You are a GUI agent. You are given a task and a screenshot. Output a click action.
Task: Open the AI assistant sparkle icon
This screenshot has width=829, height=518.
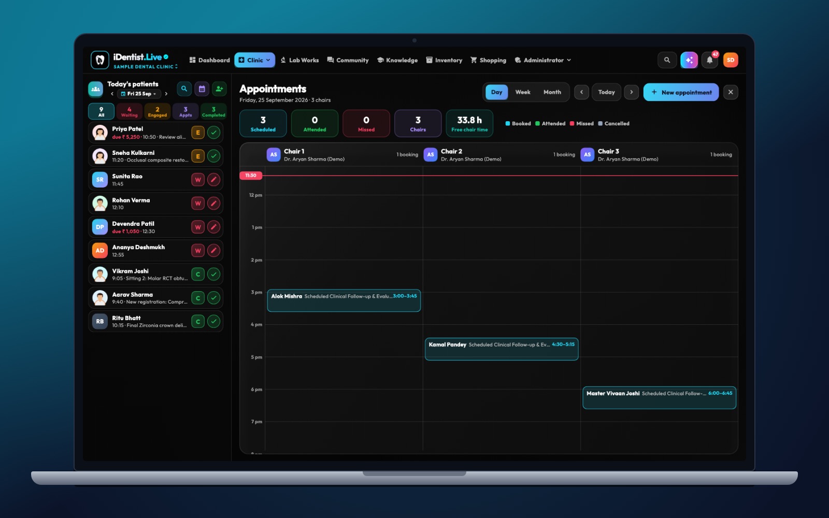pos(689,60)
